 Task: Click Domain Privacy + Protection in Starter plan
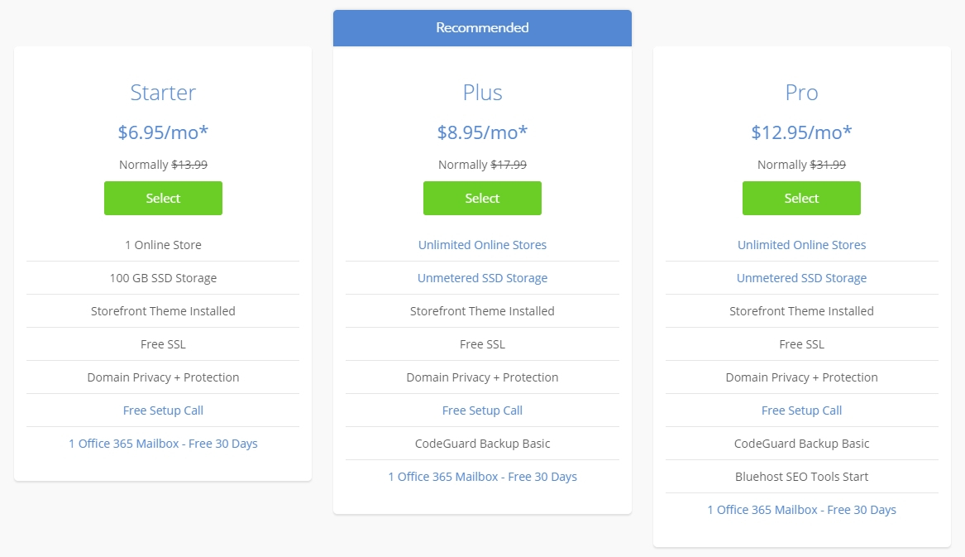click(163, 377)
